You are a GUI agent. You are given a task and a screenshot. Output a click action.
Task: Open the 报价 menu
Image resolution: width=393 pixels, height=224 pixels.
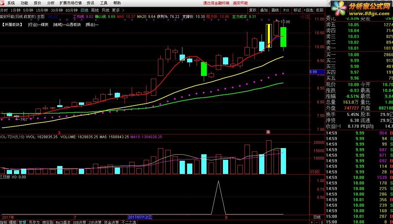[x=37, y=3]
